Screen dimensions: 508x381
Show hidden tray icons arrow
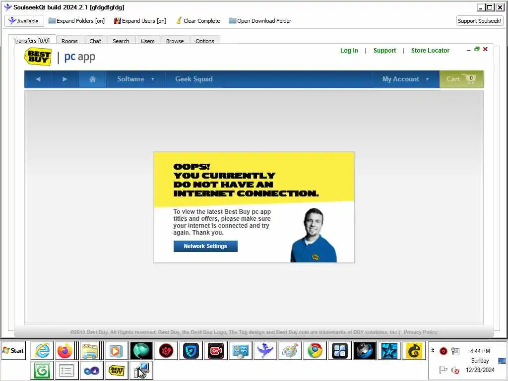[x=433, y=351]
